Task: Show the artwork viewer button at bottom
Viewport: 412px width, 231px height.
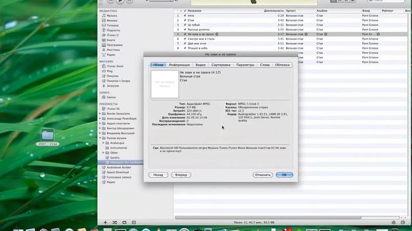Action: pos(134,223)
